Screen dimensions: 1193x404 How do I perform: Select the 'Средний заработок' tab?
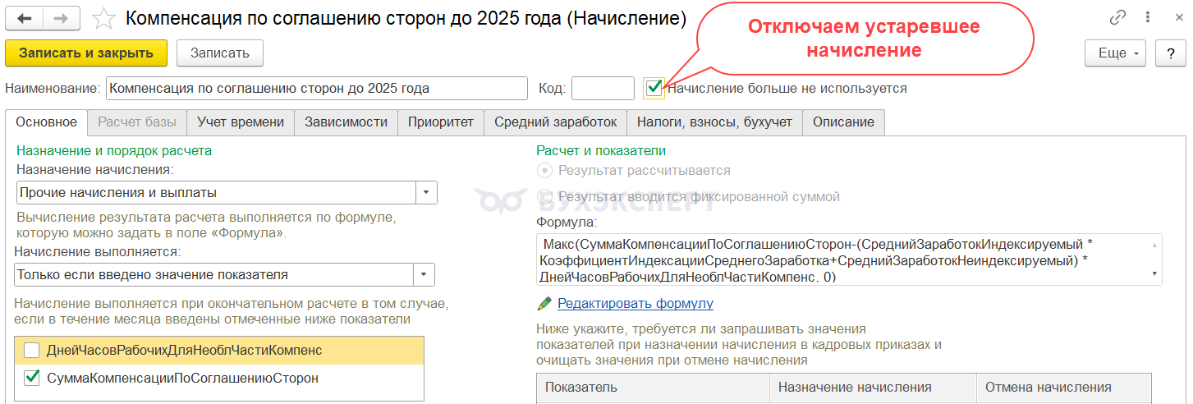point(555,122)
